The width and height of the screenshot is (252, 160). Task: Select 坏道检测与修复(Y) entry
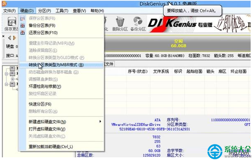tap(45, 86)
